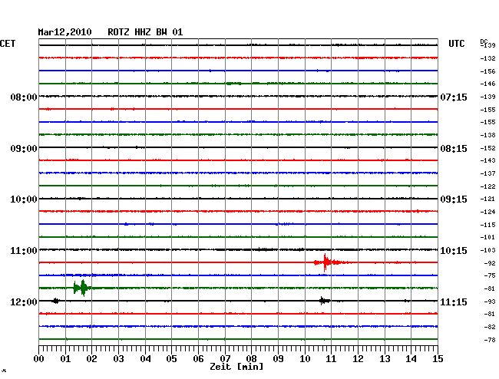Select the DC value -78
The width and height of the screenshot is (499, 379).
tap(490, 340)
